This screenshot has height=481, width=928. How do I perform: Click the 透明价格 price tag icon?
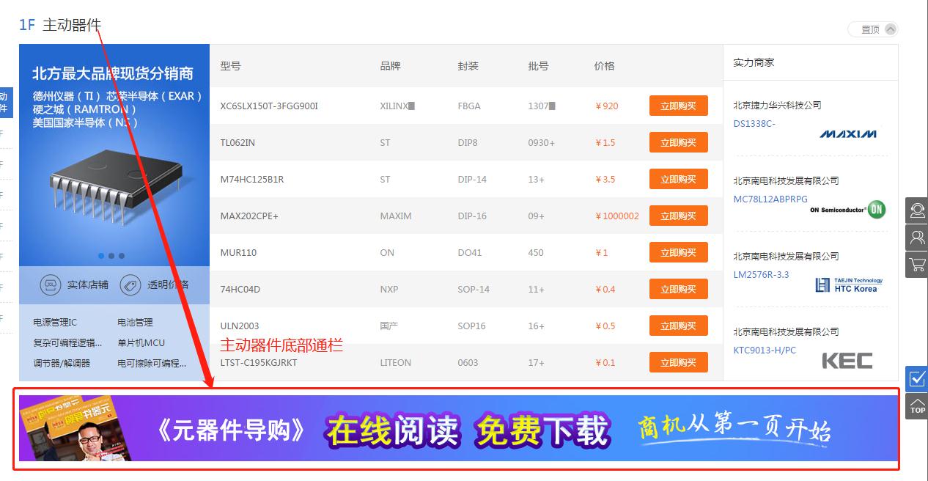coord(130,284)
